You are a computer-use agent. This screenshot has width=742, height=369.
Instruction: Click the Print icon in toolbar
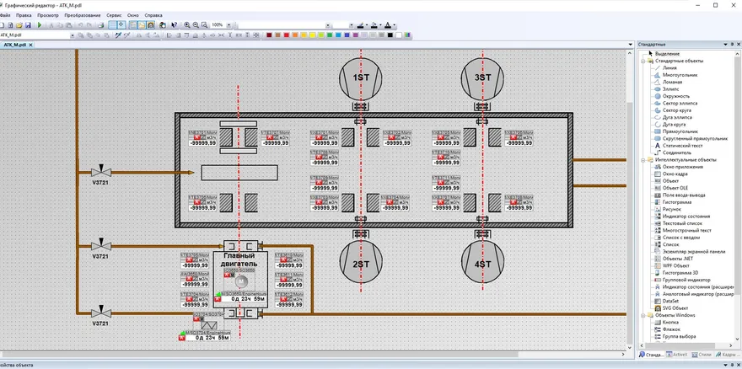101,25
